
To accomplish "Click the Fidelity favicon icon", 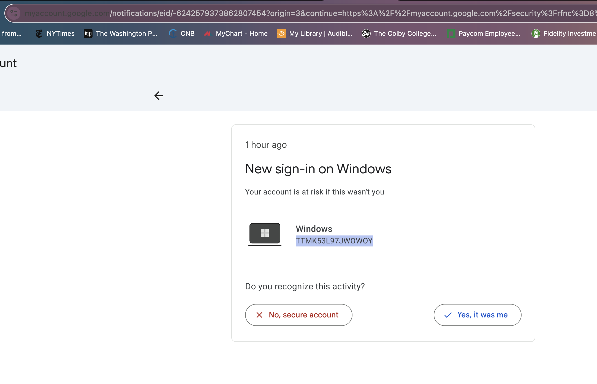I will click(536, 34).
